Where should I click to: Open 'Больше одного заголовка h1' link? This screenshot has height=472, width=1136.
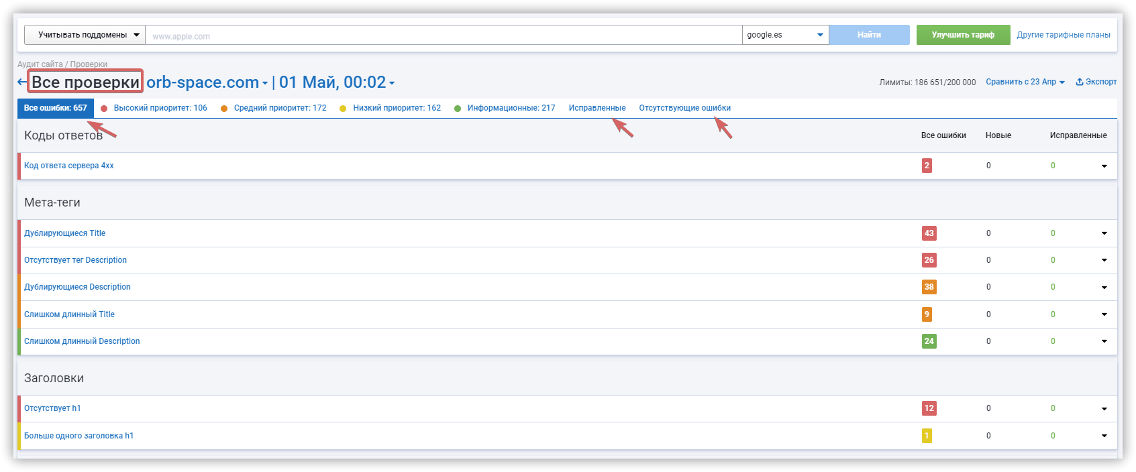click(79, 436)
